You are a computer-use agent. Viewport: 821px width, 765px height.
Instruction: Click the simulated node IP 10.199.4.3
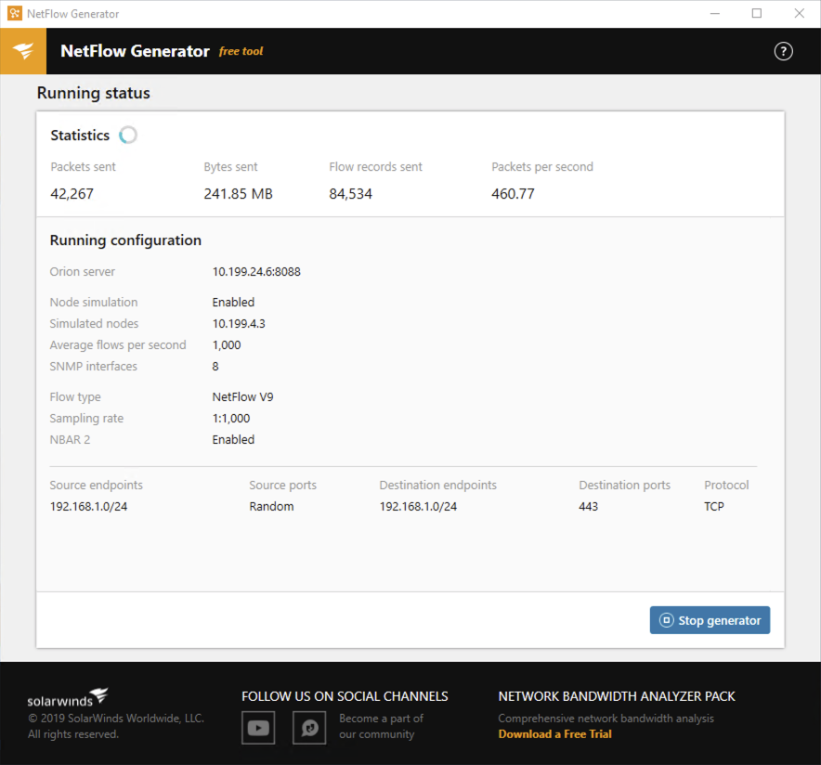pyautogui.click(x=239, y=323)
